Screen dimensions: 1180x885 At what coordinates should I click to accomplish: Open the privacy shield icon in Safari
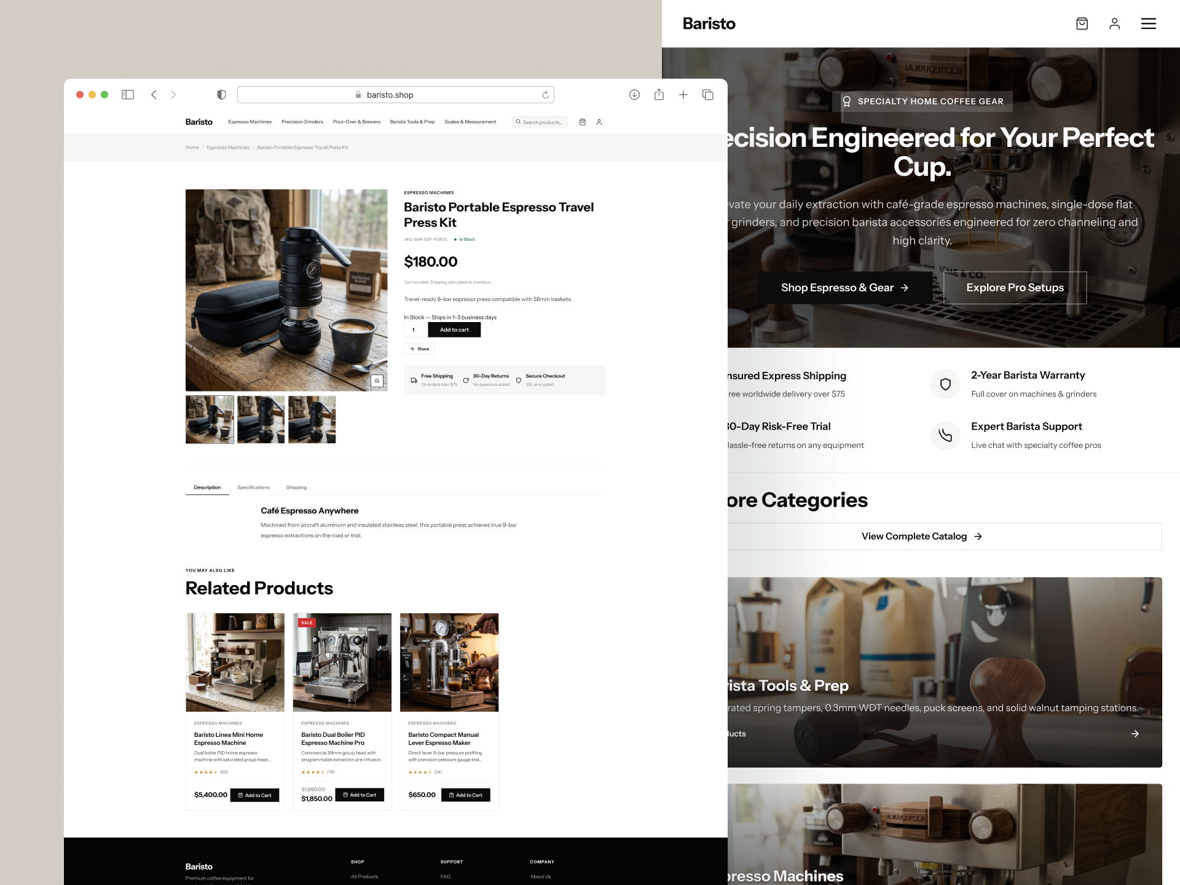coord(222,95)
